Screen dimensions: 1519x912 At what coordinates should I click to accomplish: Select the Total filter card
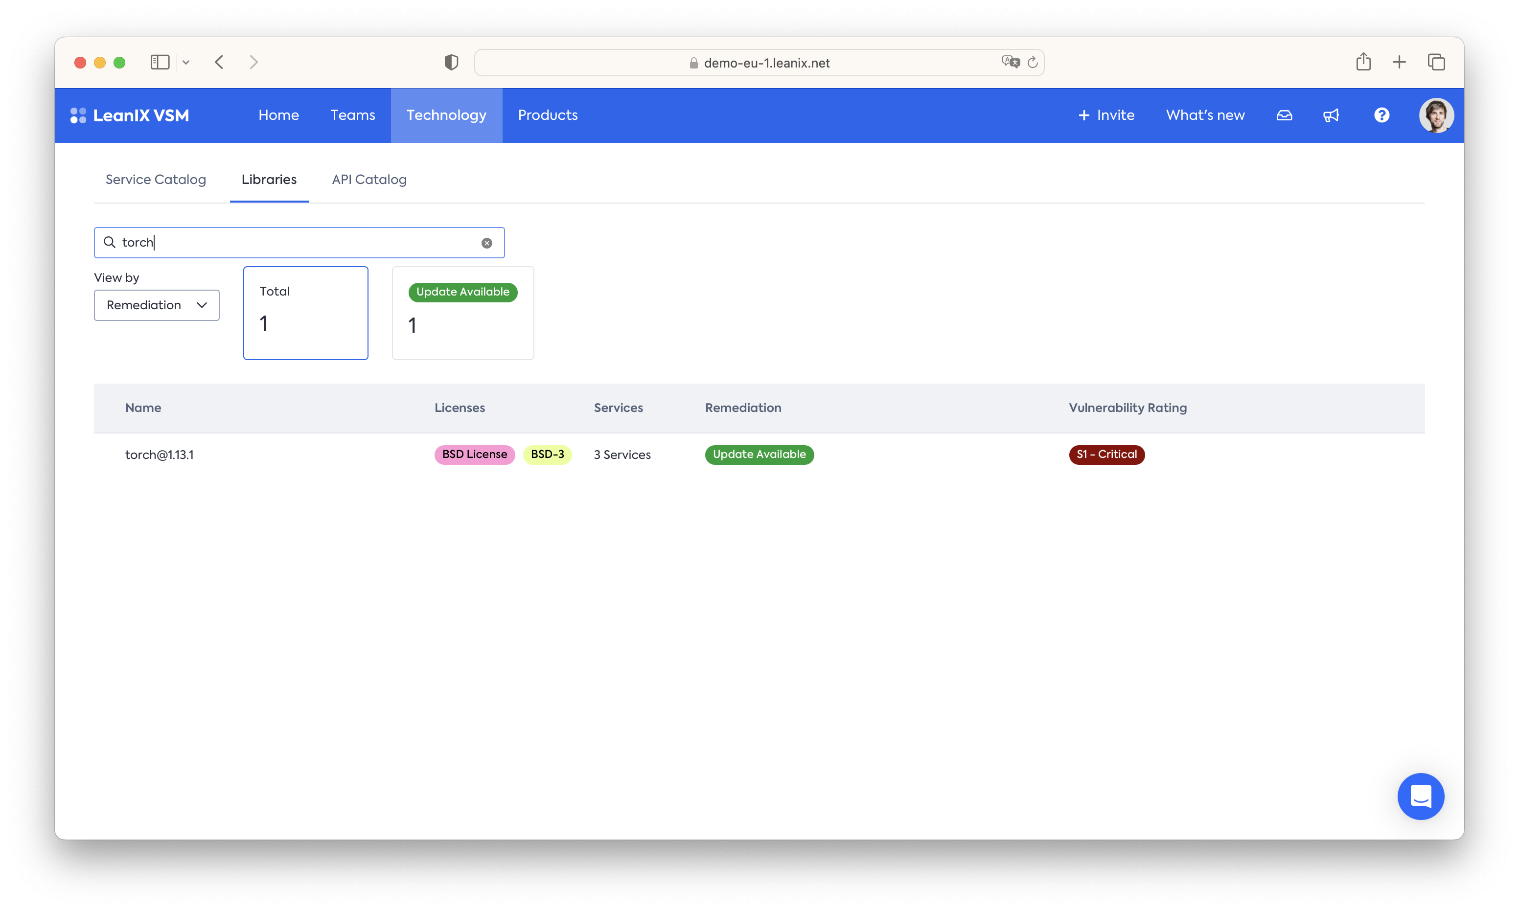click(305, 313)
